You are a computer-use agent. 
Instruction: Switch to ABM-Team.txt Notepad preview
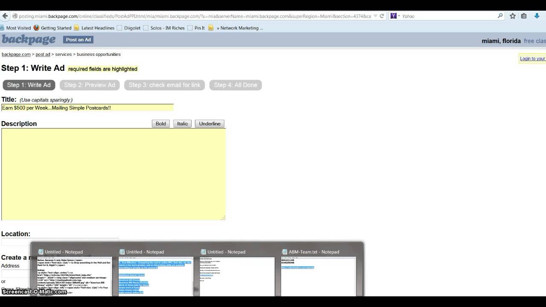point(319,276)
